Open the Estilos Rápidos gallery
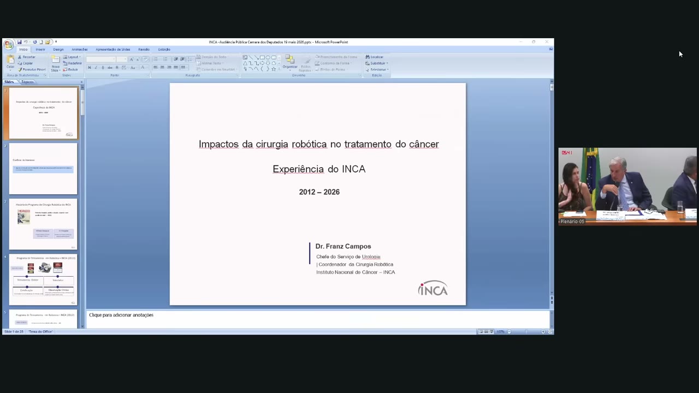The width and height of the screenshot is (699, 393). (x=306, y=62)
